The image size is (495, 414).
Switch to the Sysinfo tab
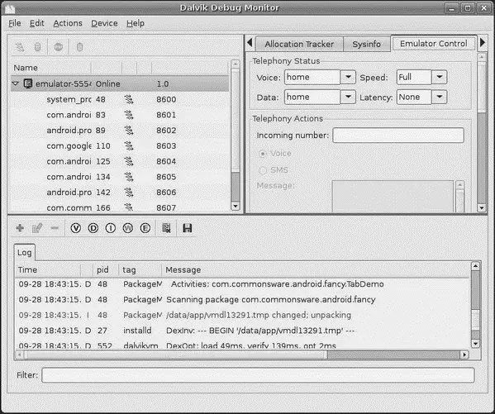click(367, 44)
